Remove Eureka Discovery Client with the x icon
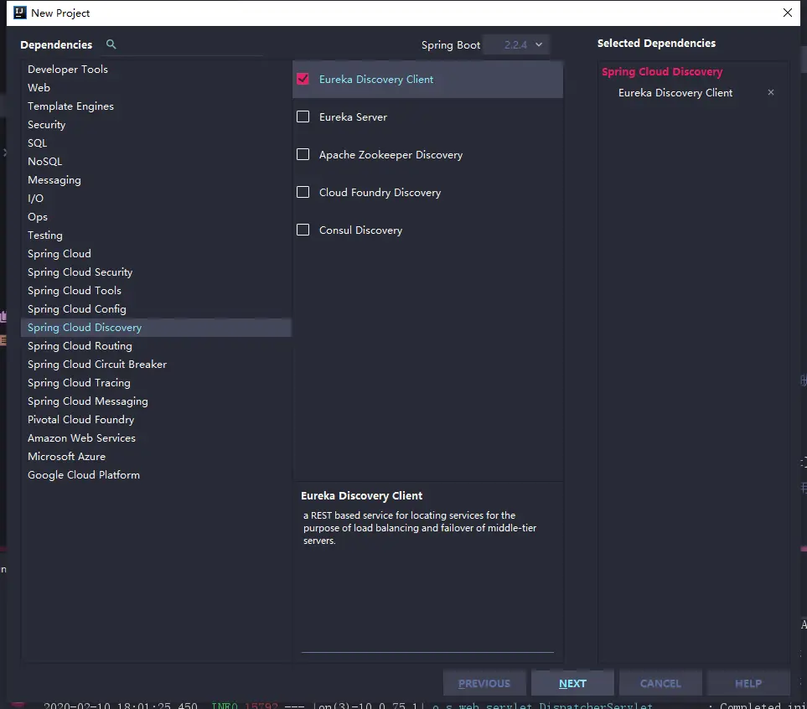Image resolution: width=807 pixels, height=709 pixels. click(x=770, y=93)
